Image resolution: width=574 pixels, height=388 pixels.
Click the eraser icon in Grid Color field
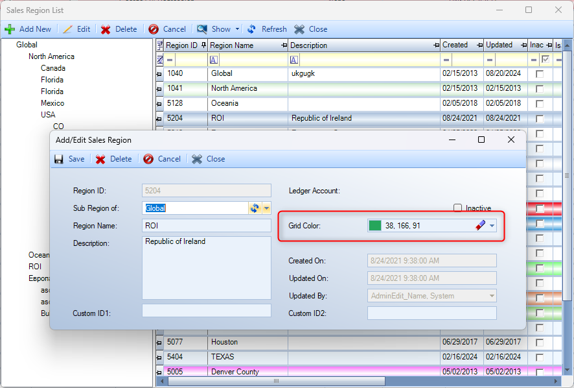coord(480,226)
